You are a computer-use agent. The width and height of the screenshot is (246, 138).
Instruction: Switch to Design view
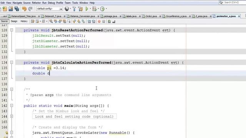[x=14, y=21]
